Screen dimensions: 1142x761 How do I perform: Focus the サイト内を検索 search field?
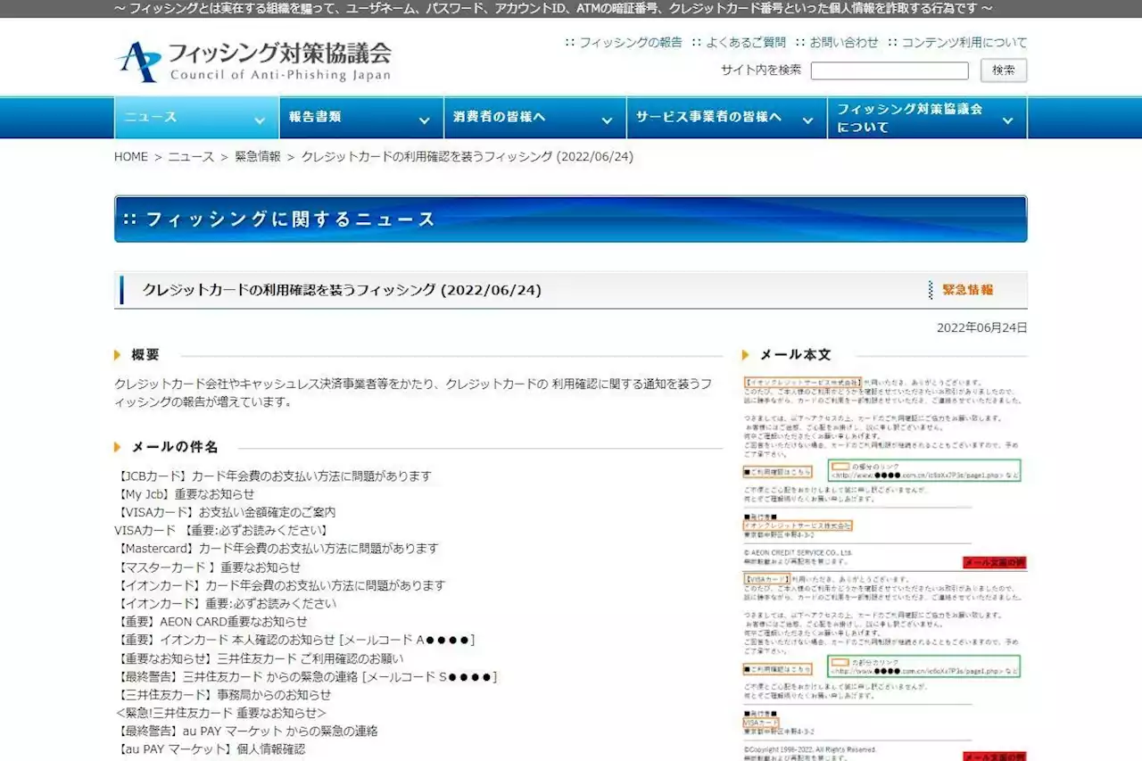point(890,70)
